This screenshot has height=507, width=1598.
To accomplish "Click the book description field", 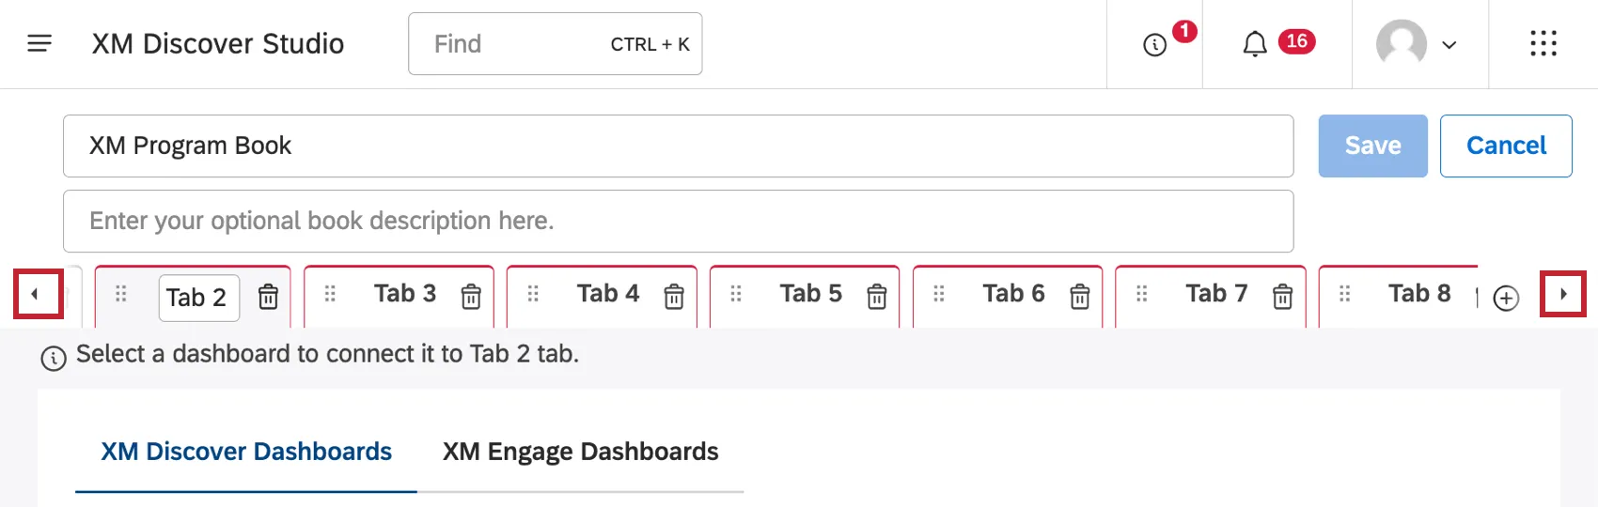I will point(678,221).
